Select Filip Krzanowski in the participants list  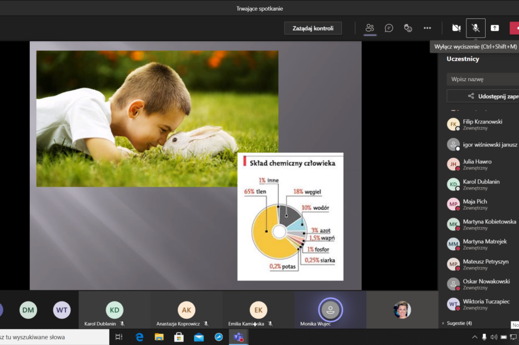[483, 125]
